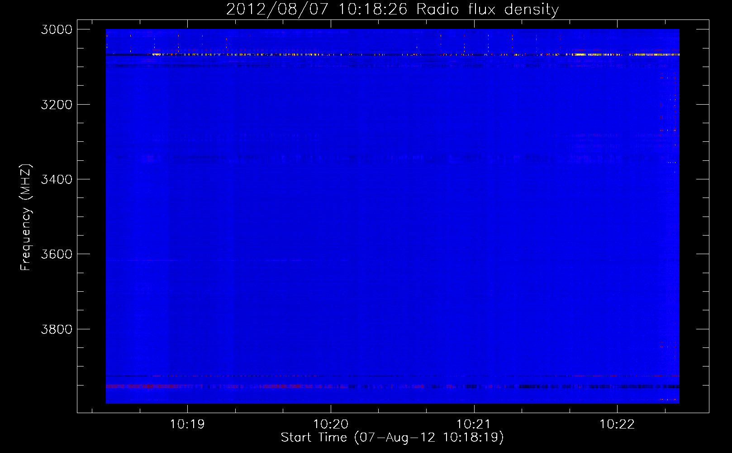Select the 3200 frequency tick label

pyautogui.click(x=57, y=105)
